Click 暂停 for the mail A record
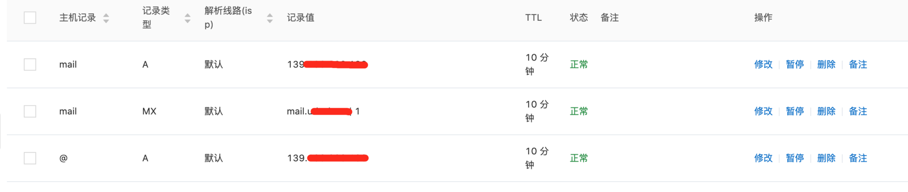This screenshot has width=908, height=192. click(x=794, y=64)
